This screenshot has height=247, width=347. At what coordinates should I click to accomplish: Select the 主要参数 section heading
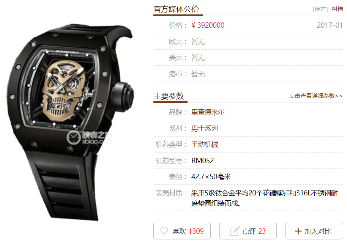tap(169, 96)
